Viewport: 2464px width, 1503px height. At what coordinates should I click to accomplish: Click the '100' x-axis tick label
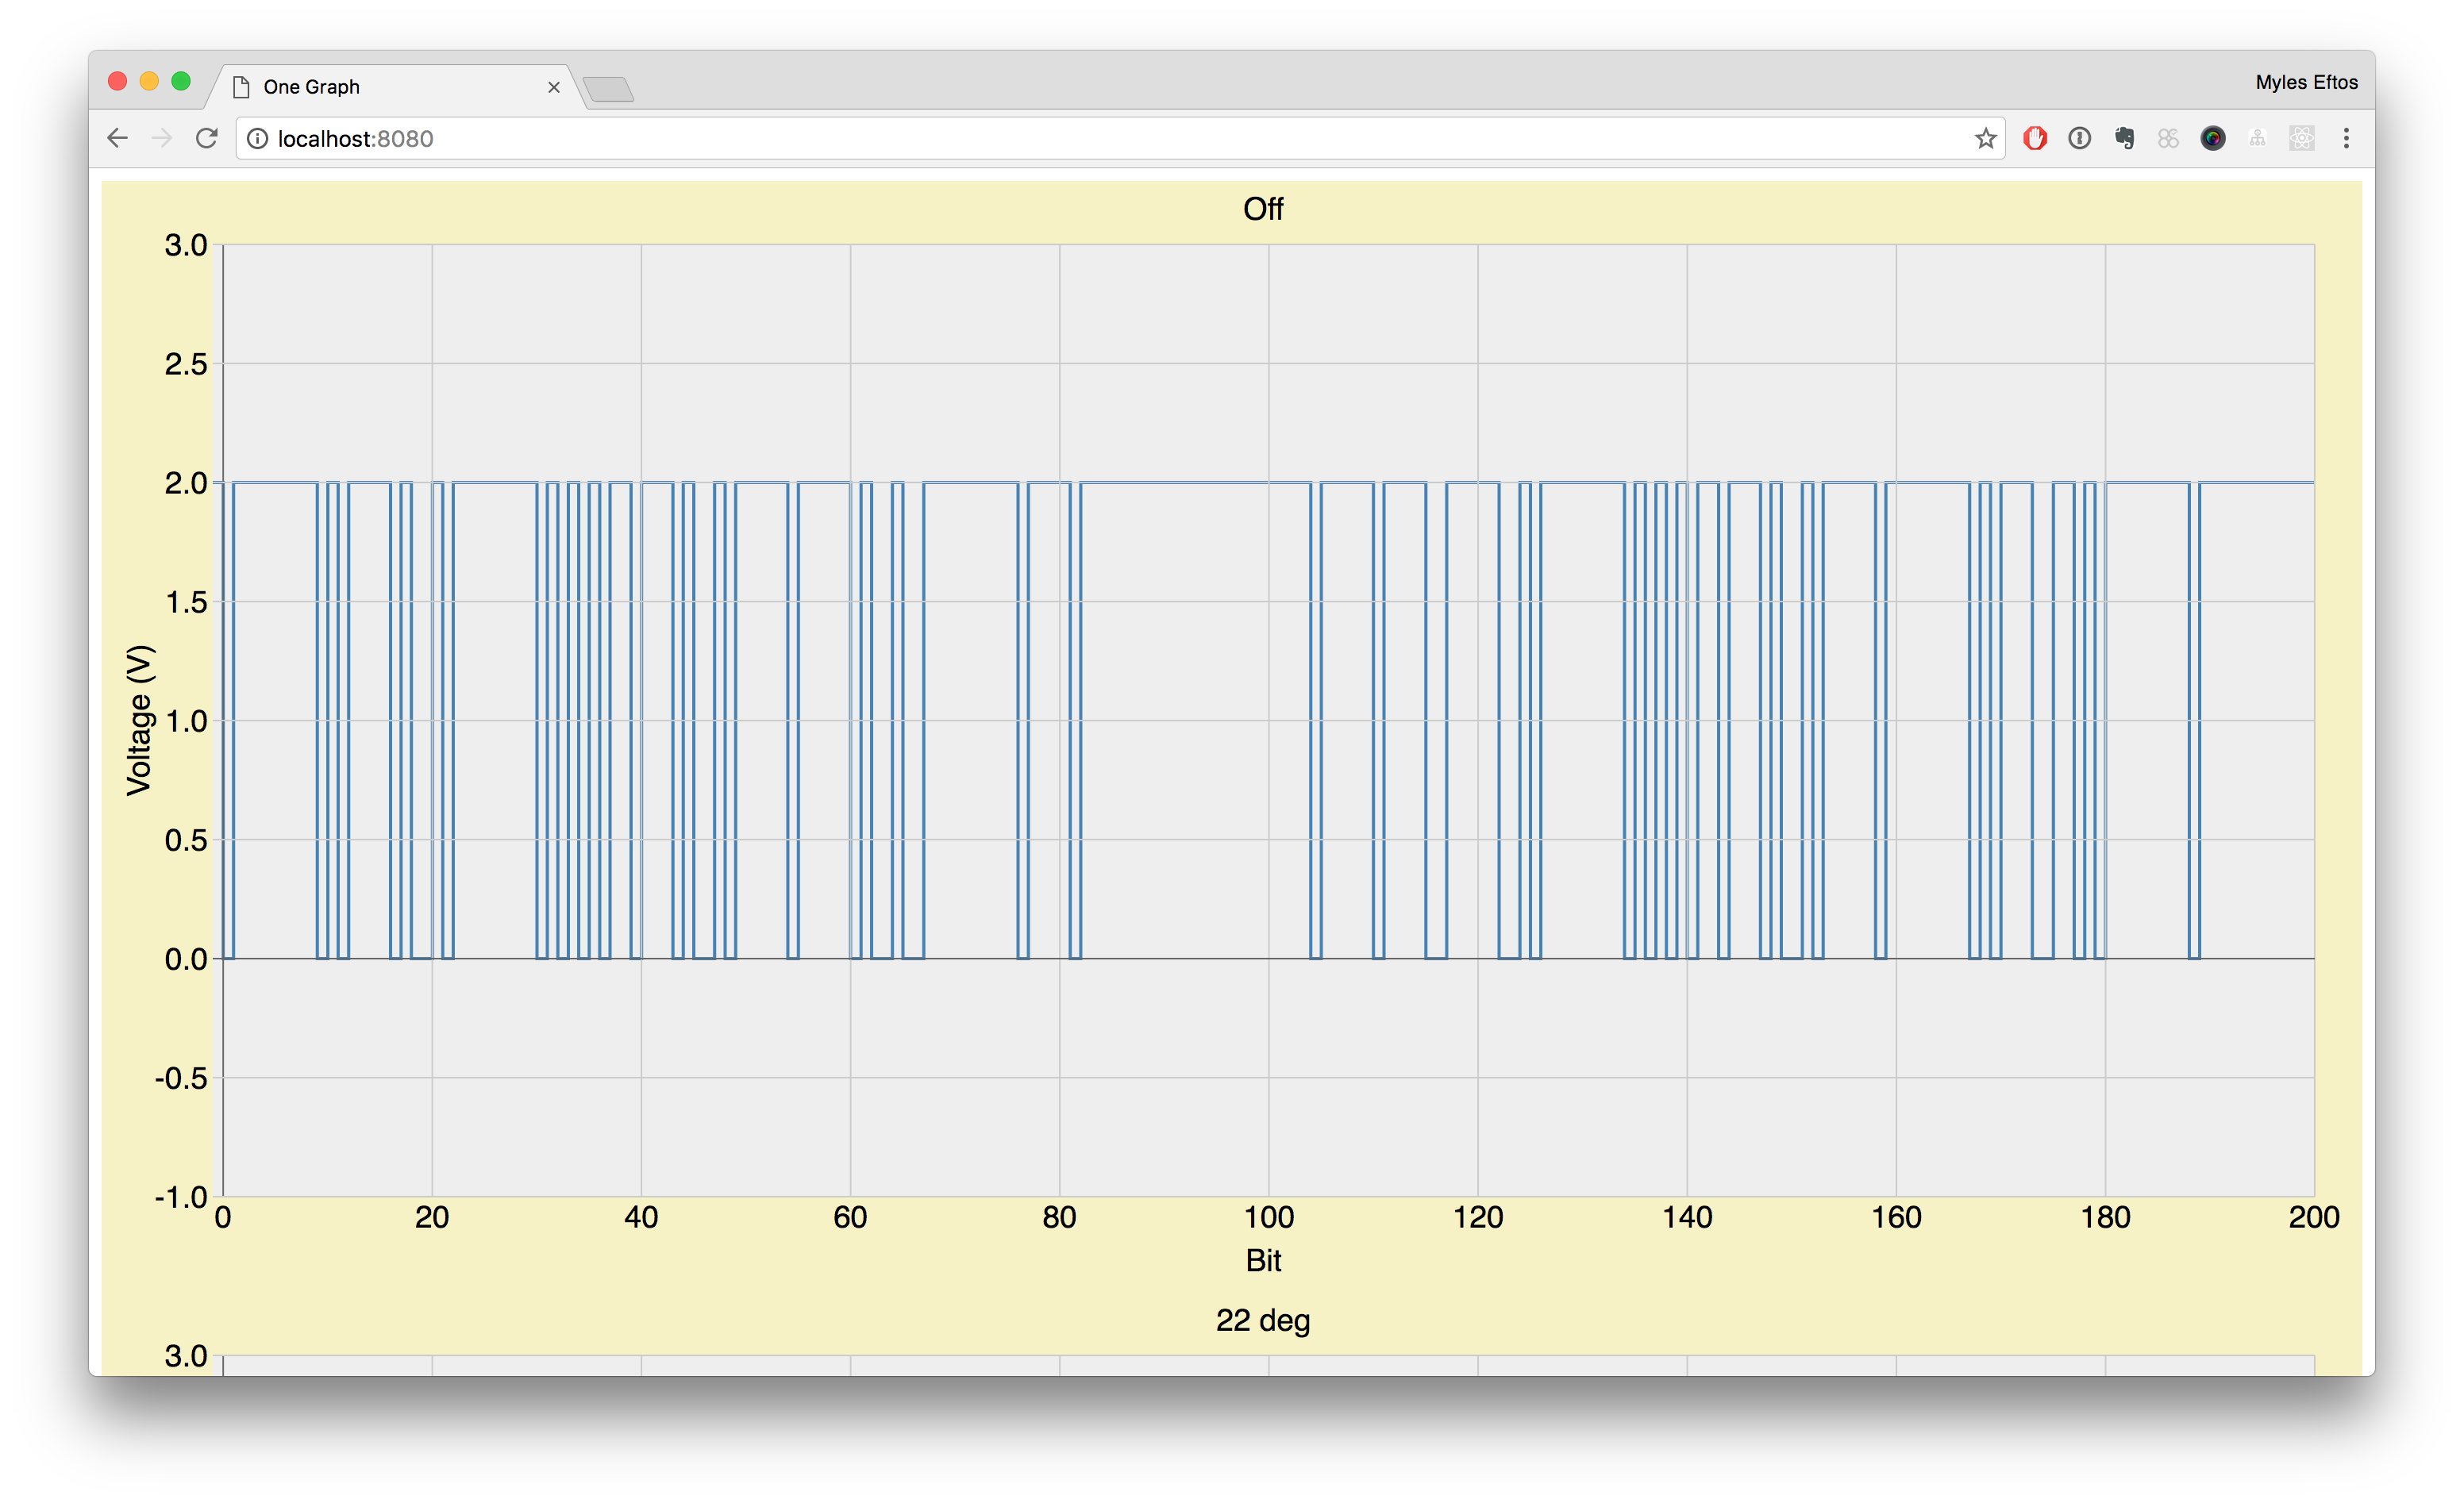pyautogui.click(x=1268, y=1217)
